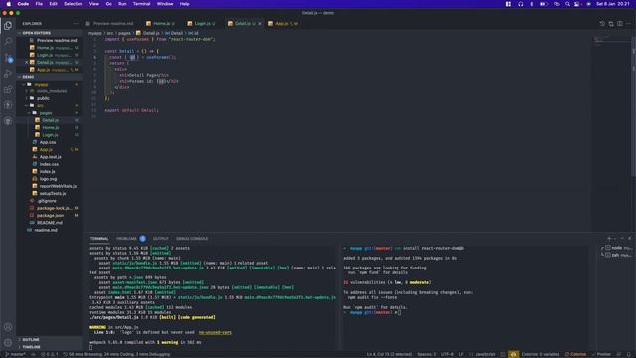This screenshot has height=358, width=636.
Task: Open the Apple menu
Action: click(x=9, y=4)
